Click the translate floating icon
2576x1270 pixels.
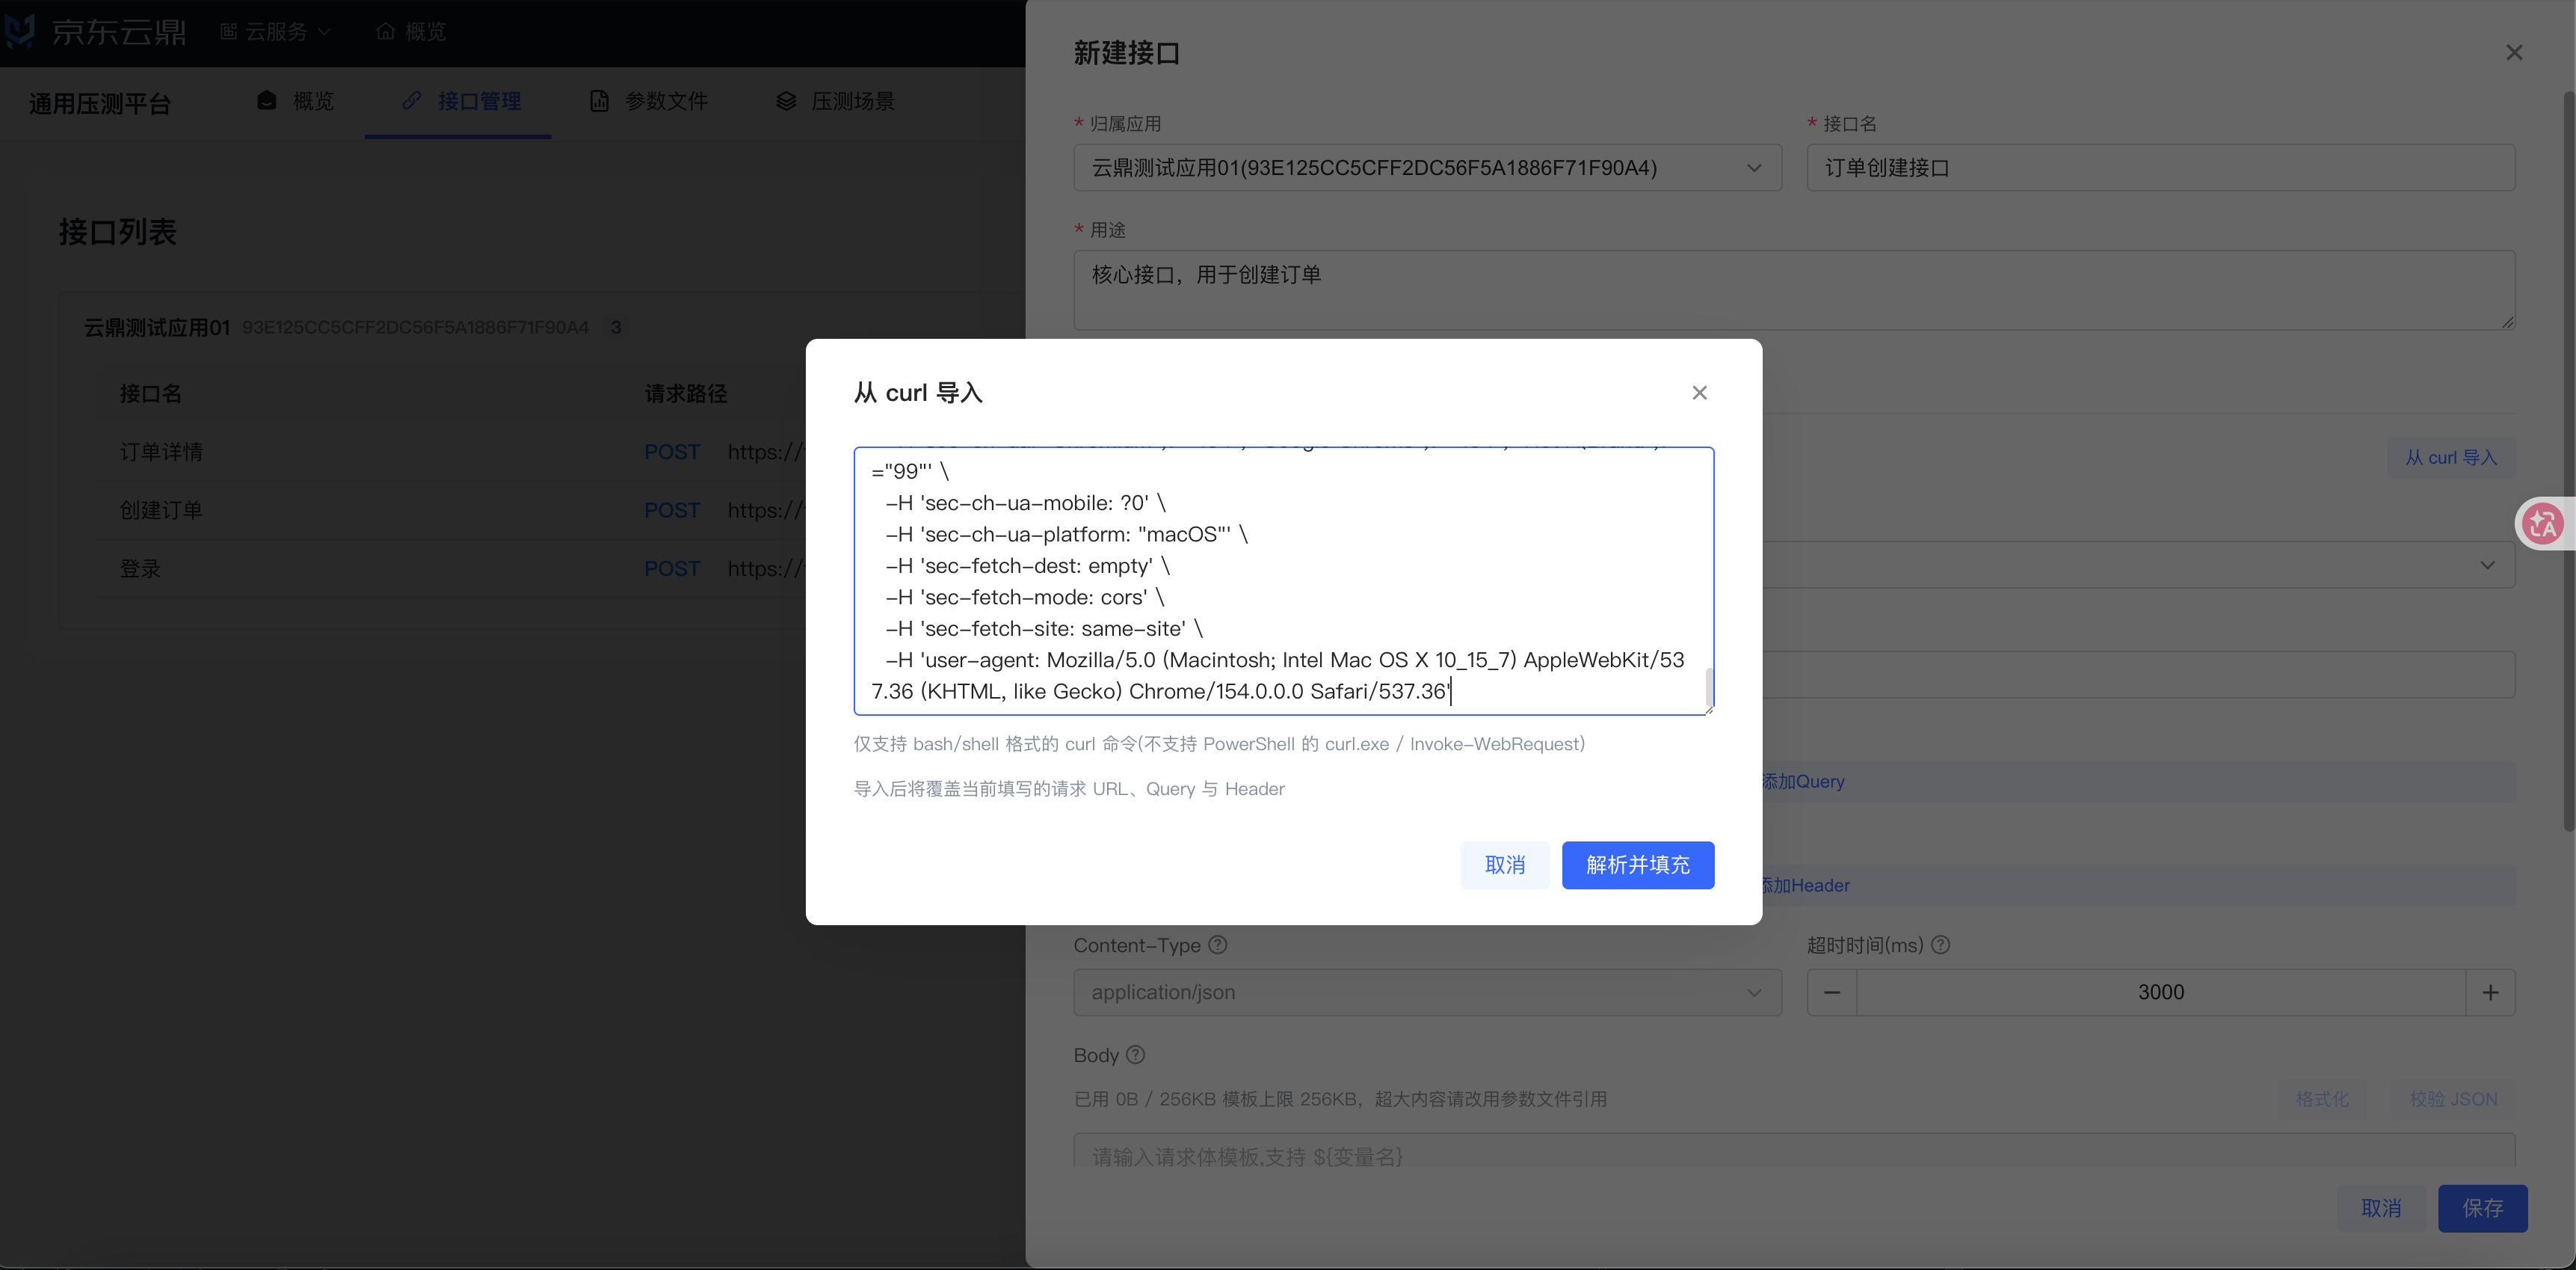[2543, 524]
